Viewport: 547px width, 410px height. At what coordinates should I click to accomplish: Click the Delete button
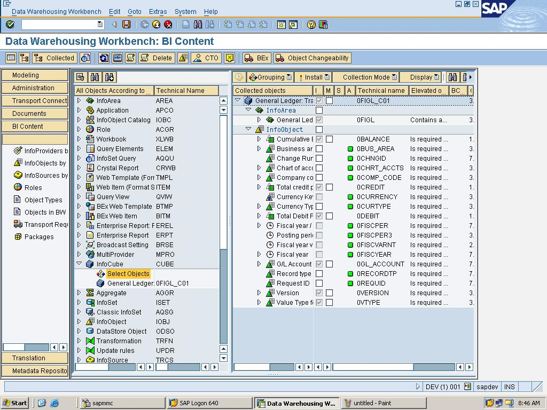click(157, 58)
